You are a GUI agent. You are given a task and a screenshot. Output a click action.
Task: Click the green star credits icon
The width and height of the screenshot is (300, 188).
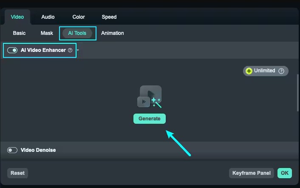pos(249,71)
